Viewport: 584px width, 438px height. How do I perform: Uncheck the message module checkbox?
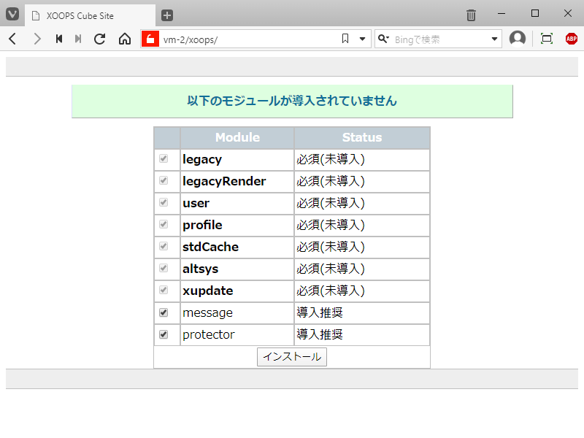pos(163,312)
